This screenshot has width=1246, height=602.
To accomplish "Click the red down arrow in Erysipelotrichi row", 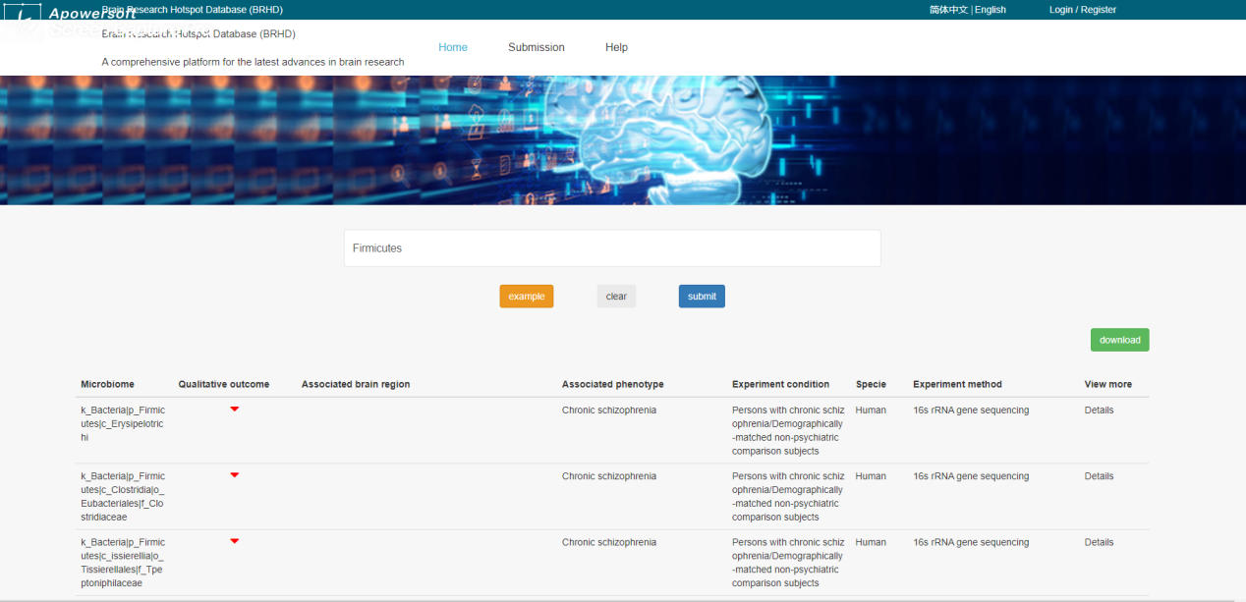I will [234, 410].
